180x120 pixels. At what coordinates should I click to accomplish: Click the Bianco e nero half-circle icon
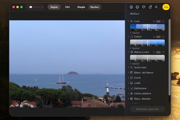tap(131, 52)
